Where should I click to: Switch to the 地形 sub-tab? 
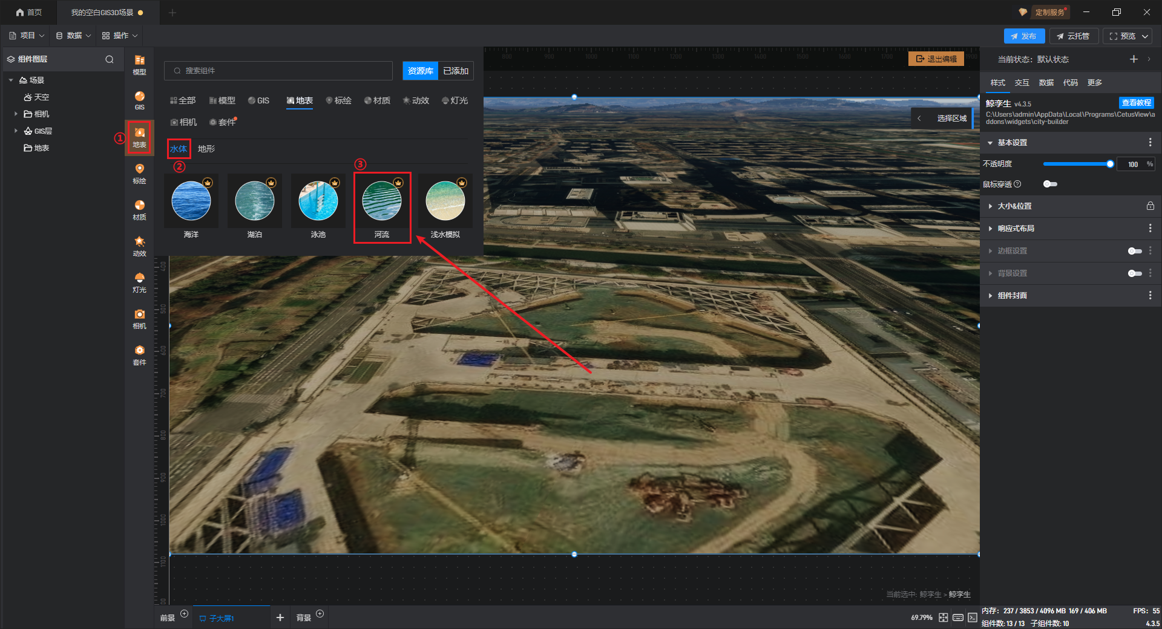(206, 149)
